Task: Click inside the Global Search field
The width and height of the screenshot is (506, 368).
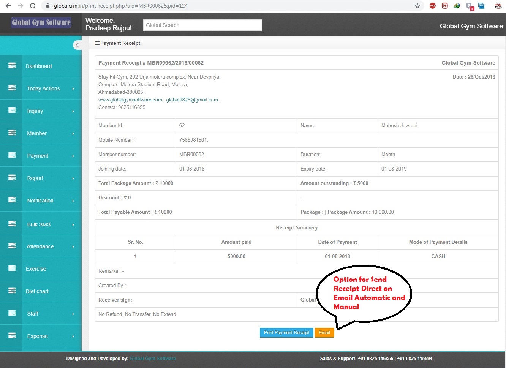Action: click(x=202, y=25)
